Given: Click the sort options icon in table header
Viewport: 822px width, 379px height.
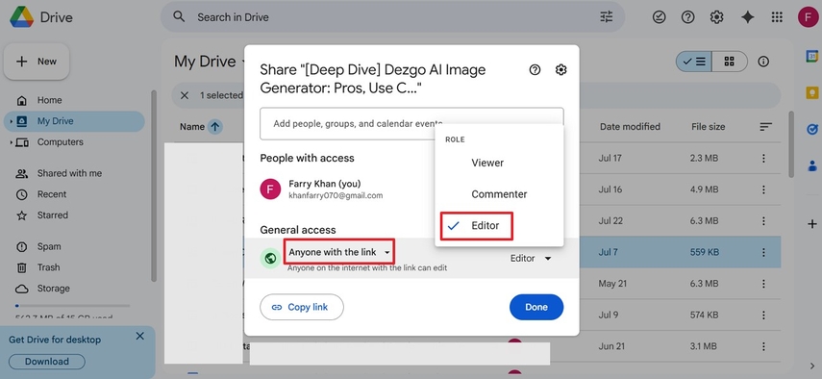Looking at the screenshot, I should [x=766, y=127].
